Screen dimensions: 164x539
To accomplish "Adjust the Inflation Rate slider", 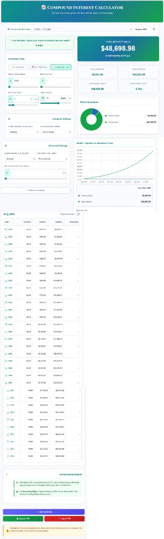I will [x=36, y=179].
